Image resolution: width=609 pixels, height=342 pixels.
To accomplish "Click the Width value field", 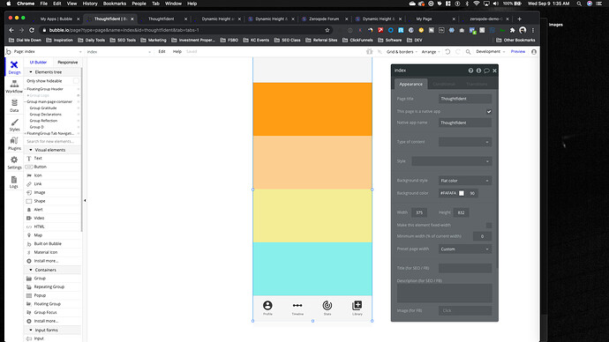I will pyautogui.click(x=419, y=212).
